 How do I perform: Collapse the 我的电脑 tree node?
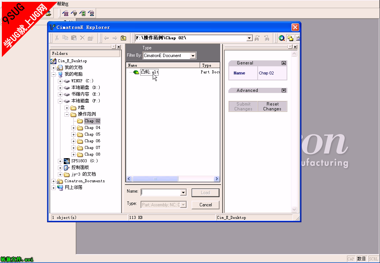53,74
